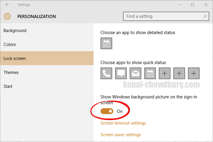The width and height of the screenshot is (213, 142).
Task: Open the Themes settings section
Action: click(x=47, y=72)
